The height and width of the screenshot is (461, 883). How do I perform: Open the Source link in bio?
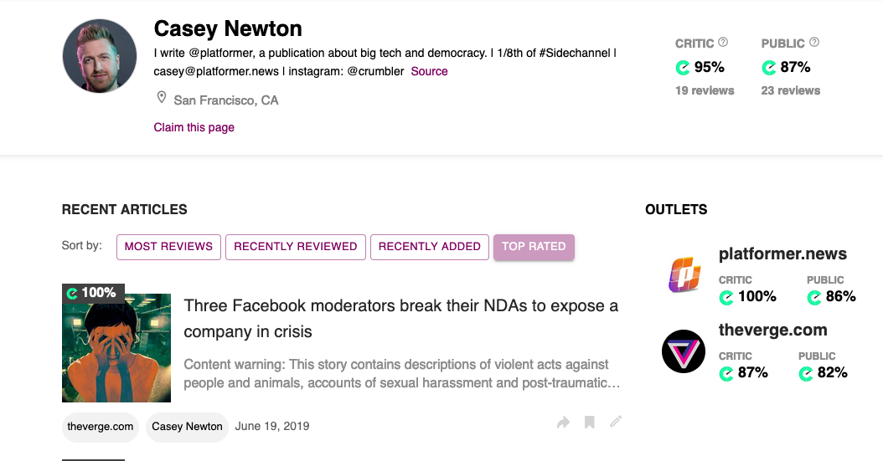click(x=429, y=71)
